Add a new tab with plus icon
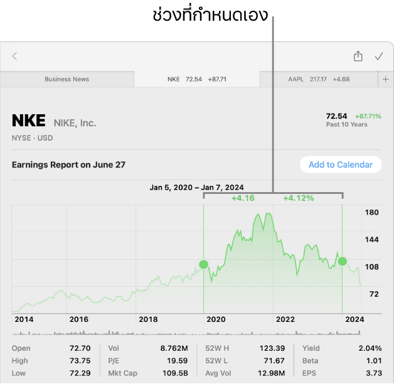 click(x=385, y=80)
